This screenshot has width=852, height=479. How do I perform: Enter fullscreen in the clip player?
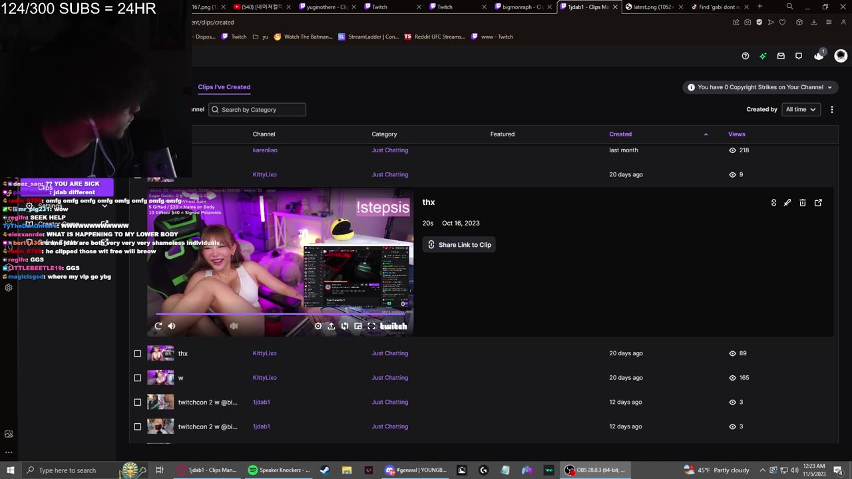[x=371, y=326]
